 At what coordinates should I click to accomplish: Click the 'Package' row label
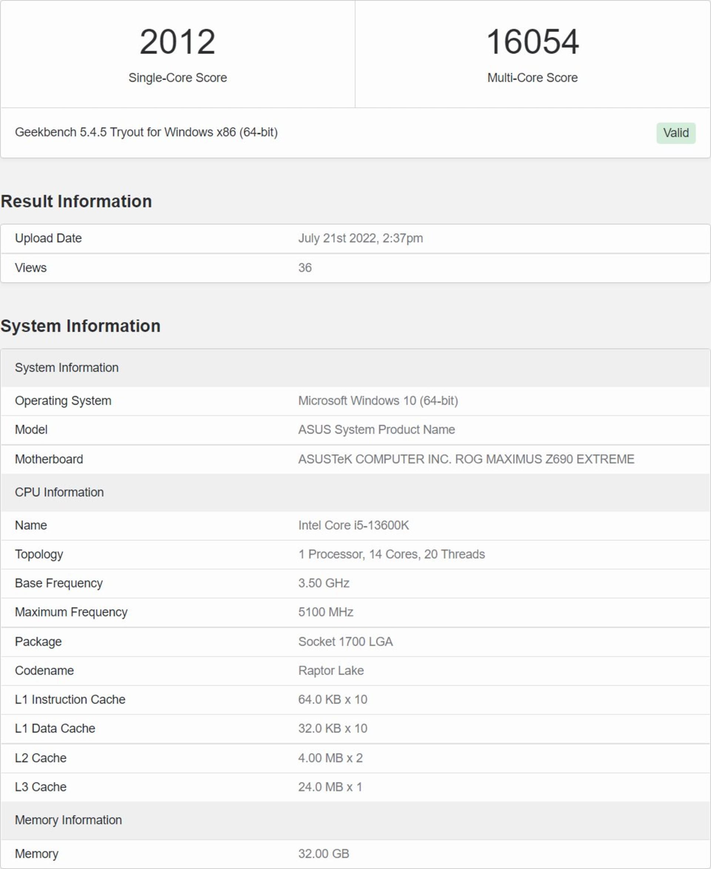click(x=38, y=641)
